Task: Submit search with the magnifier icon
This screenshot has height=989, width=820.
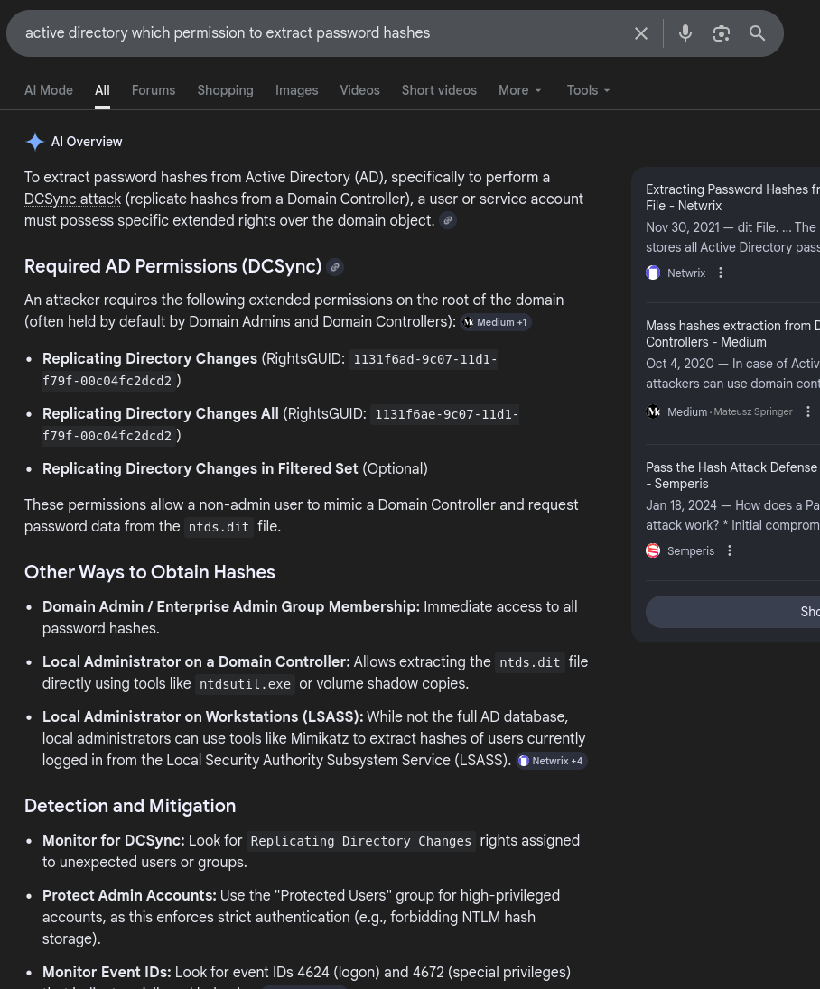Action: (x=757, y=33)
